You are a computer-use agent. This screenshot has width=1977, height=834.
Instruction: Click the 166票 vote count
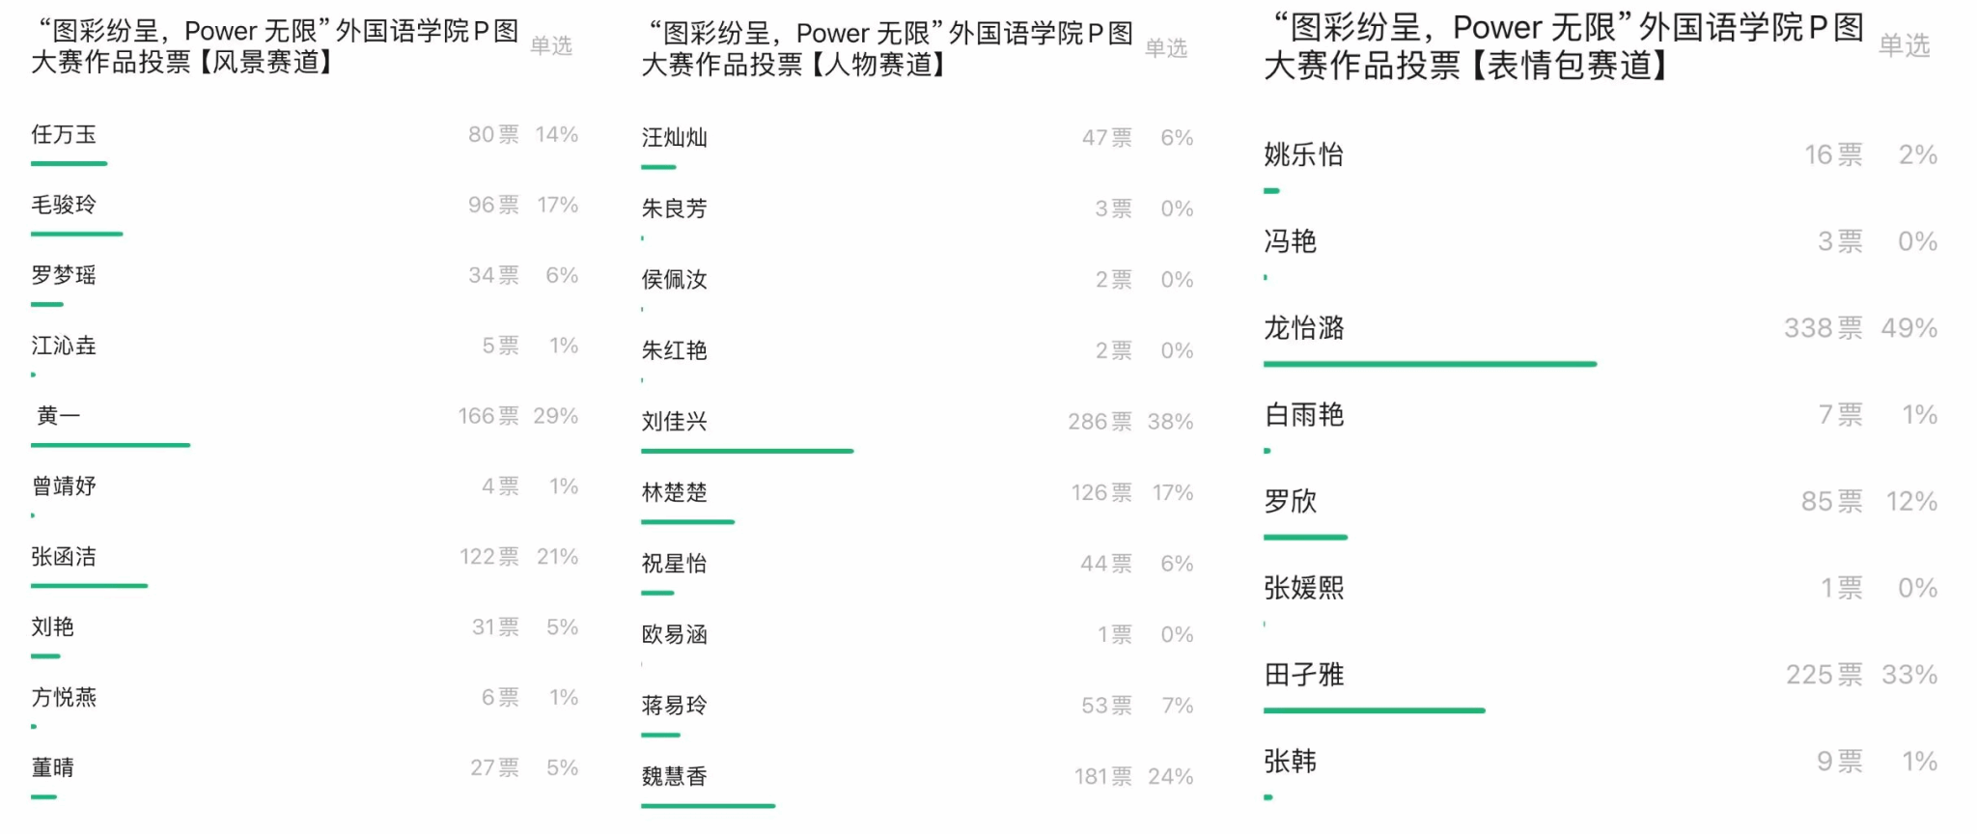[488, 416]
